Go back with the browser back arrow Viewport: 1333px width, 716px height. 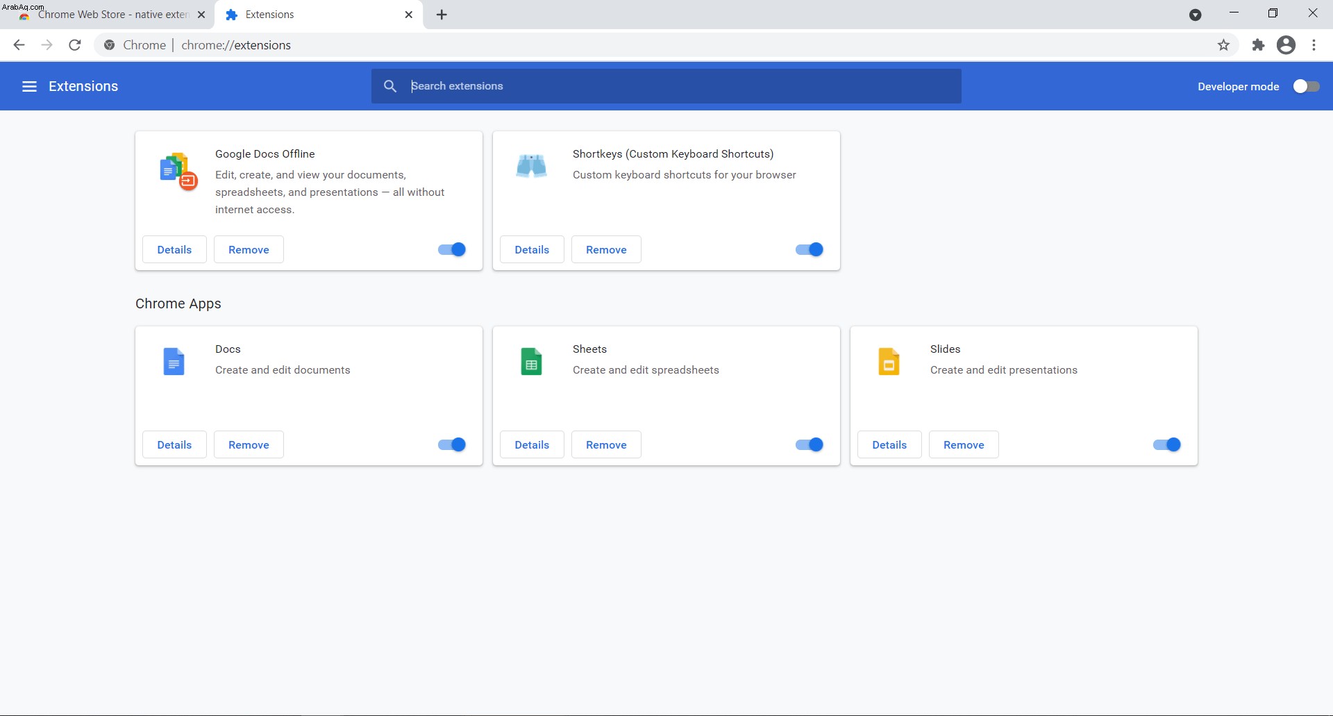click(19, 45)
